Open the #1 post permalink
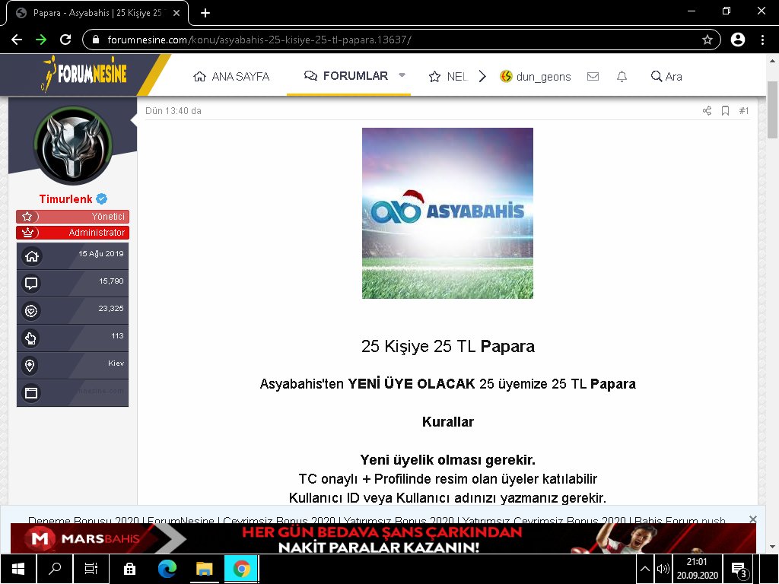Viewport: 779px width, 584px height. pos(744,111)
